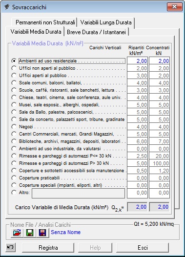Click Concentrati value 1,20 for Coperture sottotetti

pyautogui.click(x=159, y=171)
